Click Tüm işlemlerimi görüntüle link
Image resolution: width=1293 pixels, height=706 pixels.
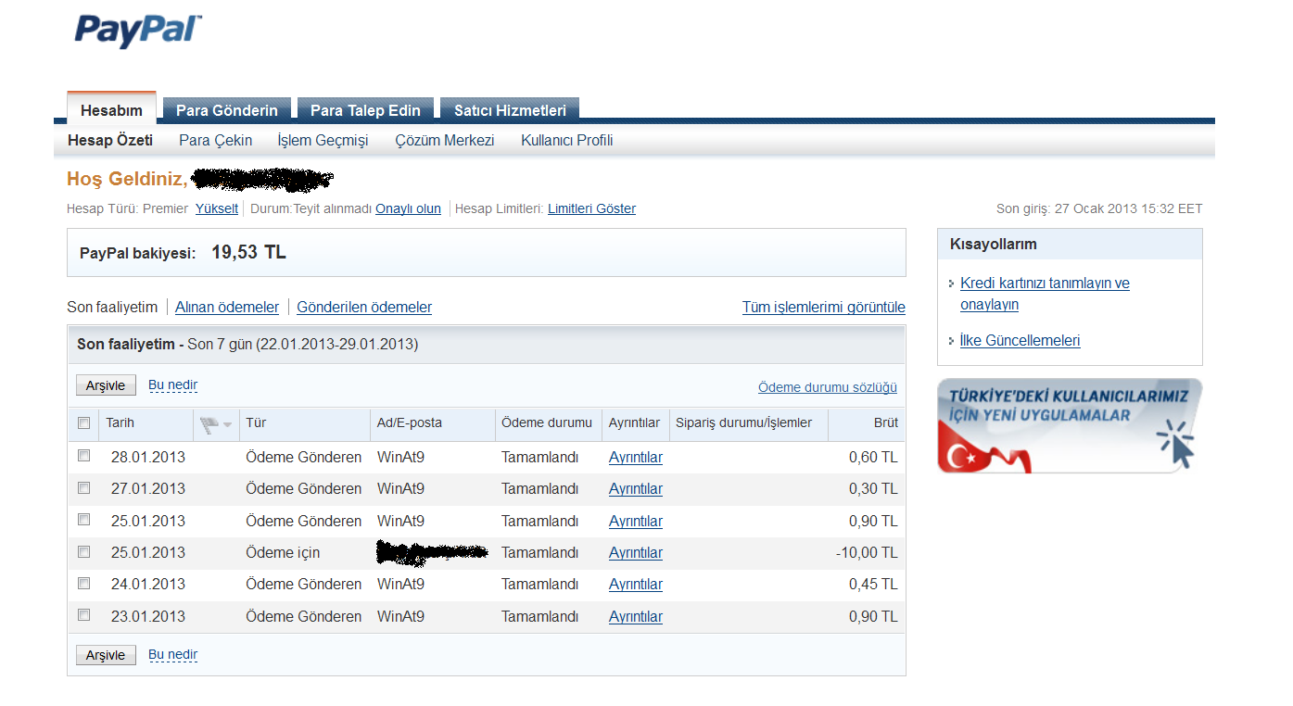pos(824,307)
